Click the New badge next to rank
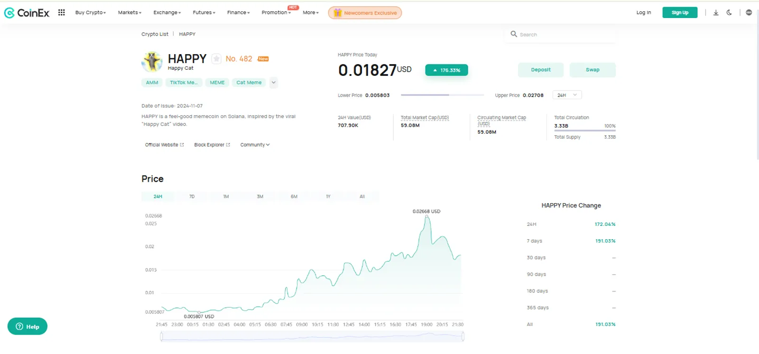This screenshot has width=759, height=354. pyautogui.click(x=263, y=59)
